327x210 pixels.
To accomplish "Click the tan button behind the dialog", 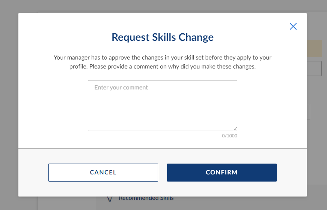I will tap(314, 48).
